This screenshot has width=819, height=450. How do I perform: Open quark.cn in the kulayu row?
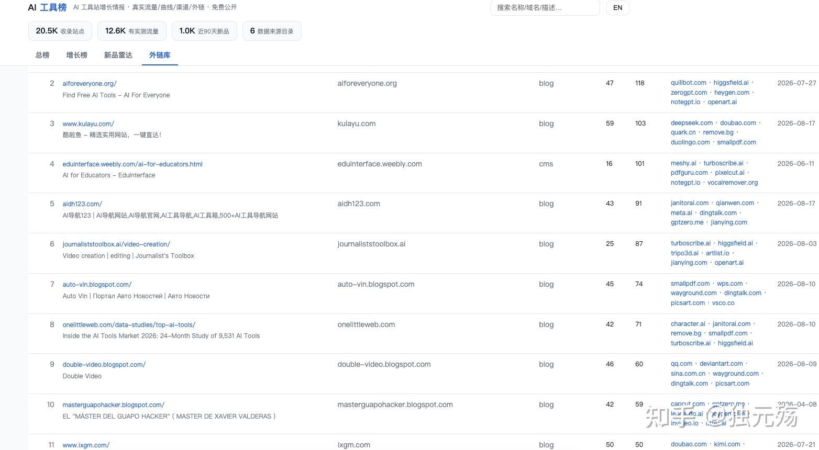pos(683,132)
